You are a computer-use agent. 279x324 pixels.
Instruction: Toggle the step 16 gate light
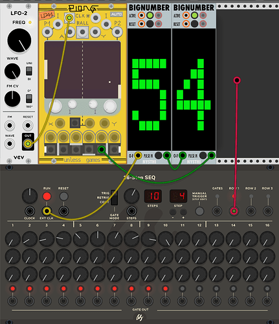point(267,288)
